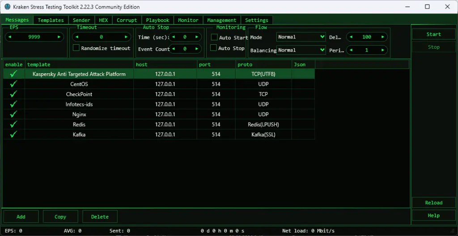This screenshot has height=236, width=458.
Task: Select Kaspersky Anti Targeted Attack Platform template
Action: click(79, 74)
